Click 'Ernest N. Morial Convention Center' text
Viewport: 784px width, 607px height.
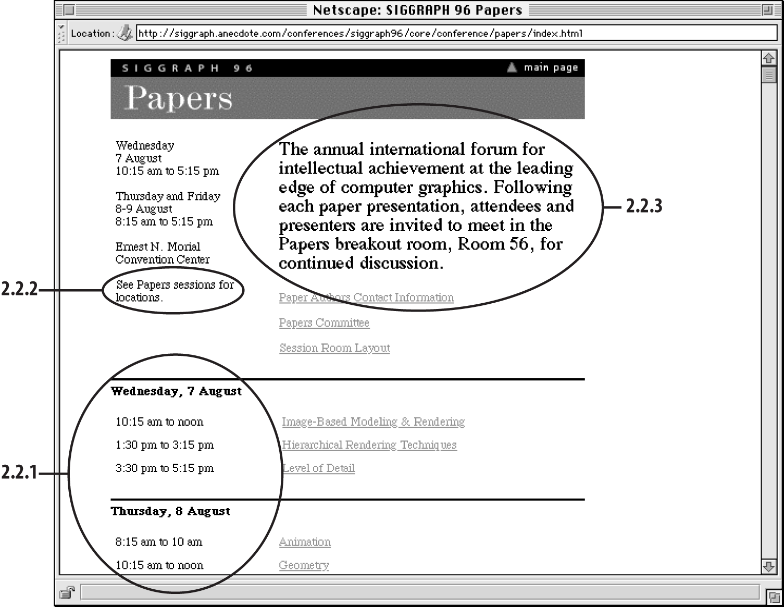coord(163,253)
